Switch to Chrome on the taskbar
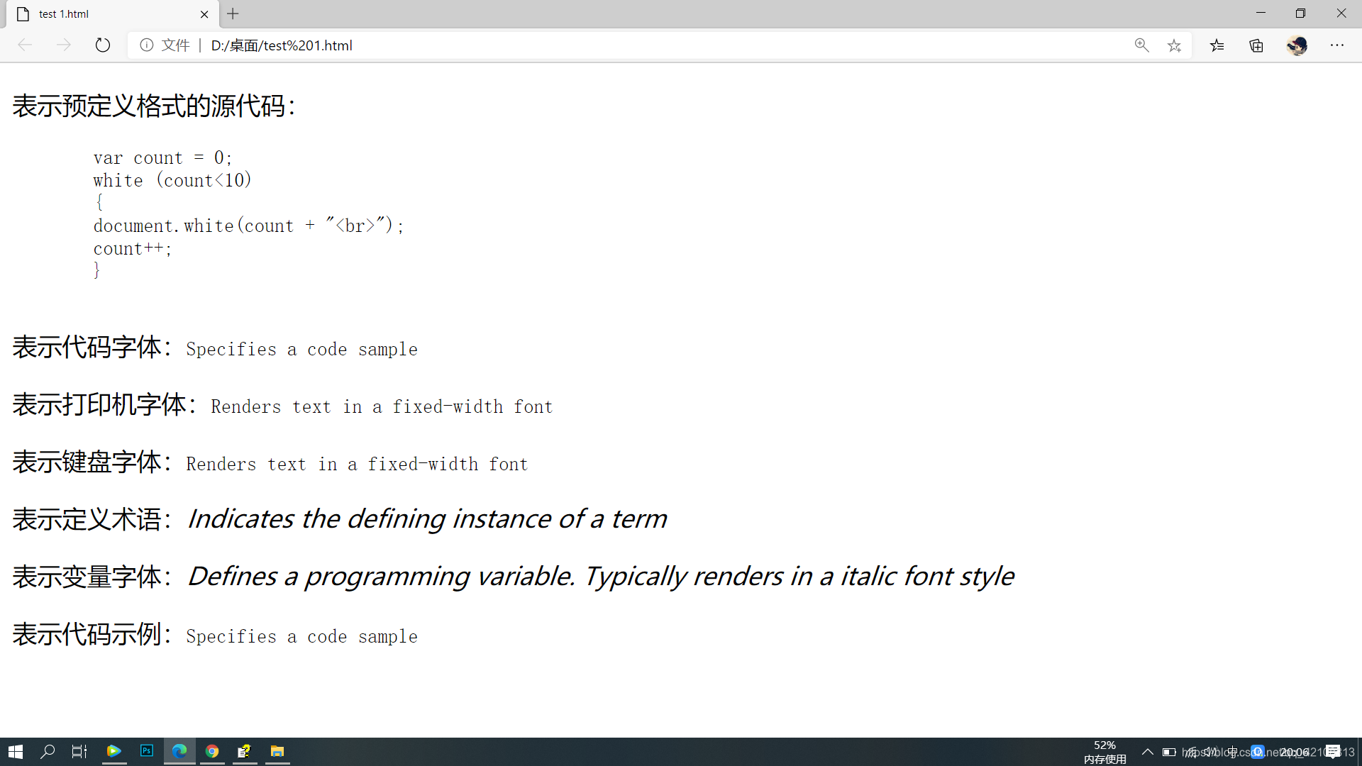 212,751
